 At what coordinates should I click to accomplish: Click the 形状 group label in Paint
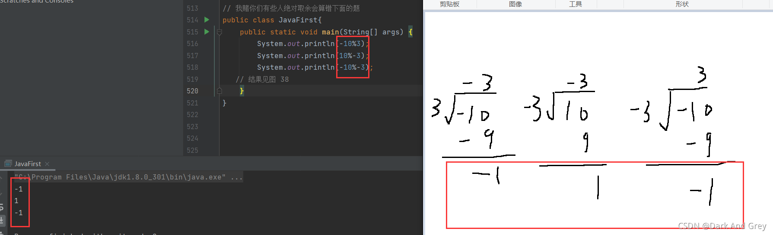pyautogui.click(x=682, y=4)
